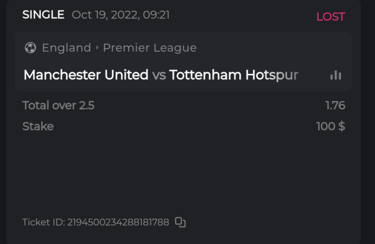Click the match card header area
This screenshot has width=375, height=244.
coord(184,62)
